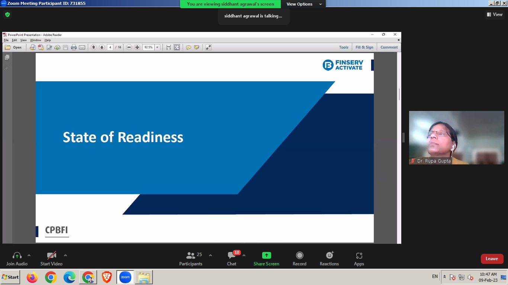The width and height of the screenshot is (508, 285).
Task: Expand the audio options arrow
Action: point(29,255)
